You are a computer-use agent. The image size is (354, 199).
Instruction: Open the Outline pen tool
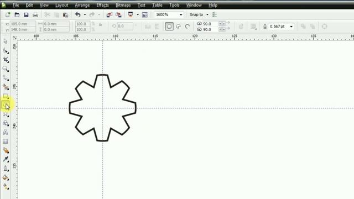coord(6,168)
